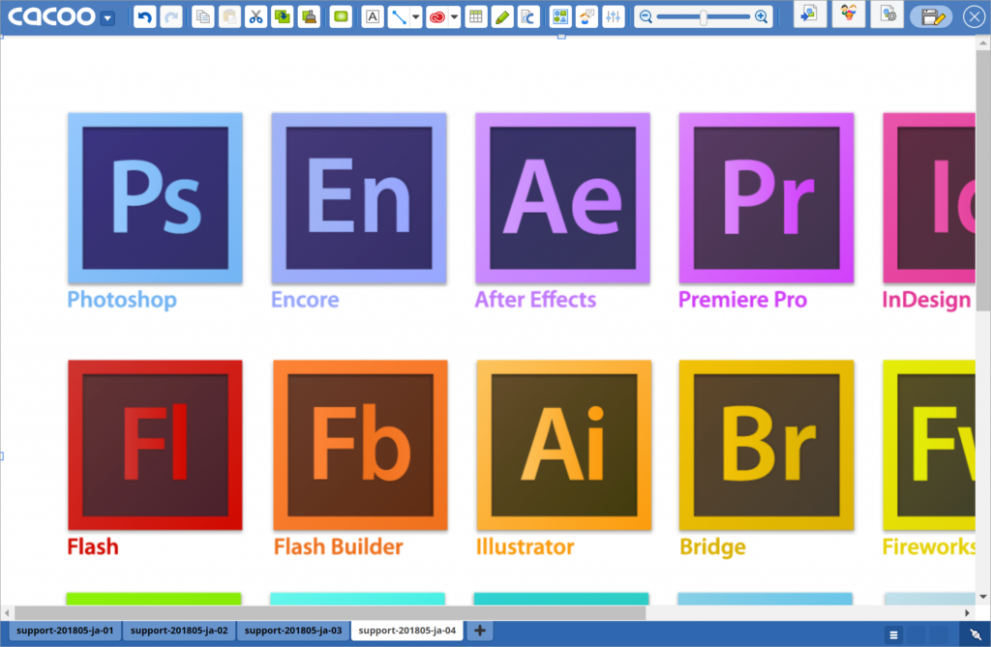Switch to the support-201805-ja-01 sheet tab
The image size is (991, 647).
pyautogui.click(x=64, y=631)
